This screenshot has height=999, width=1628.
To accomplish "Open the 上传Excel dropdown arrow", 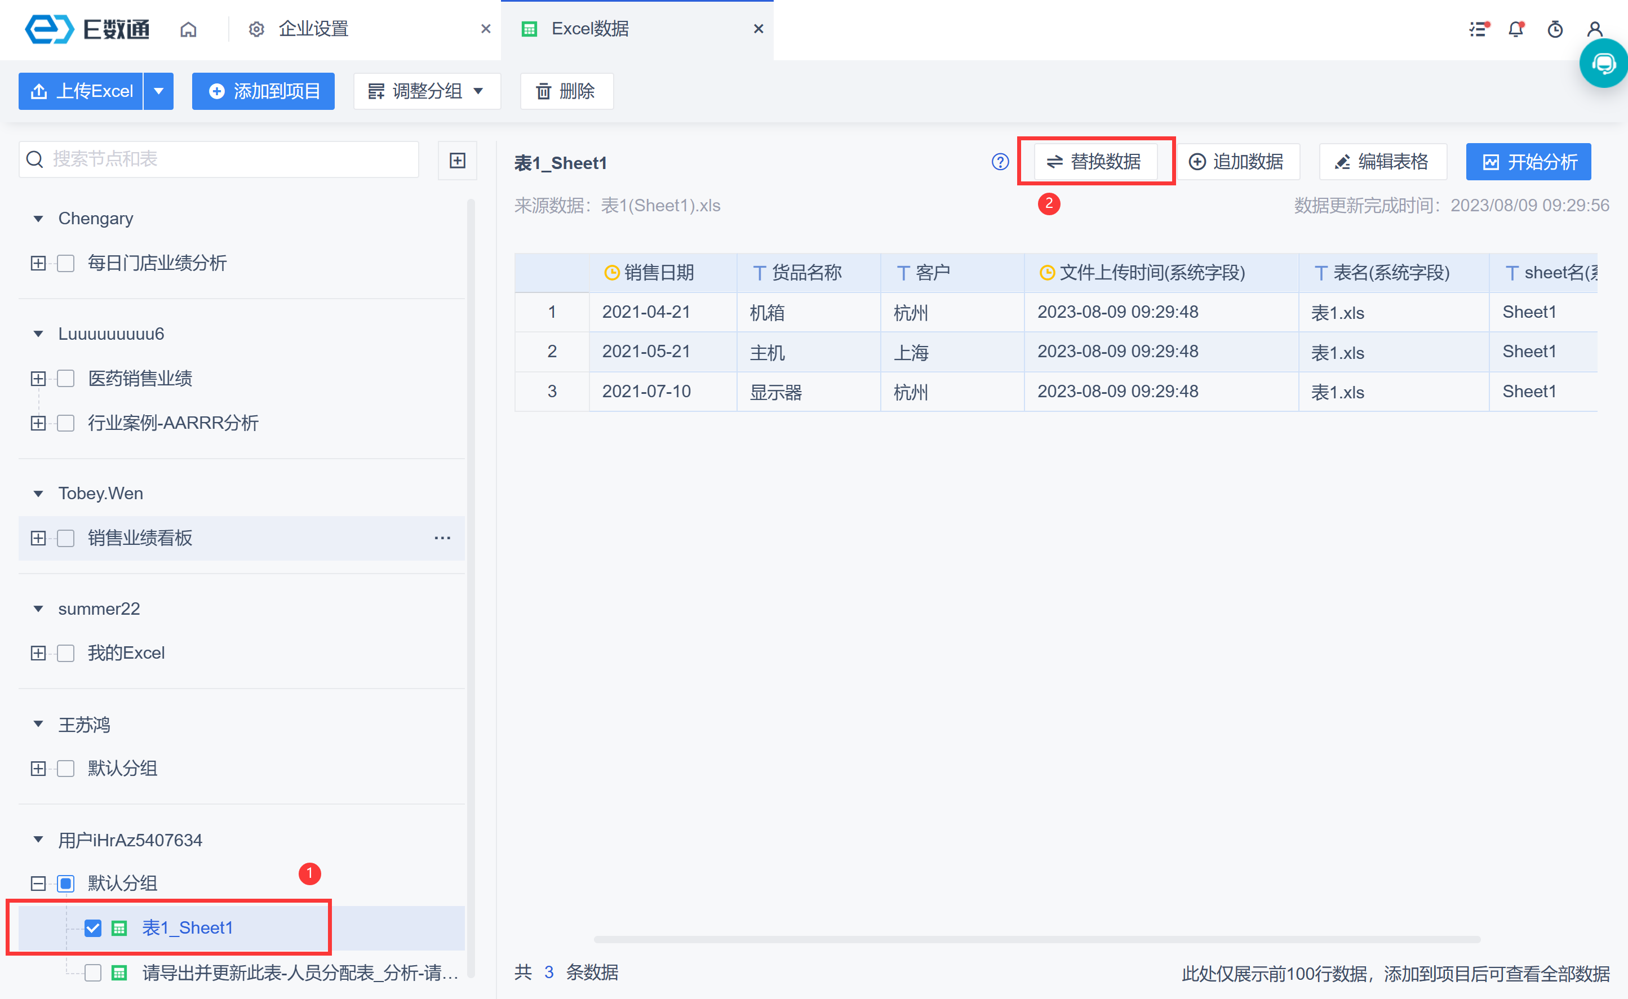I will coord(158,91).
